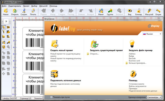Viewport: 165px width, 101px height.
Task: Open the Макет layout tool
Action: [101, 12]
